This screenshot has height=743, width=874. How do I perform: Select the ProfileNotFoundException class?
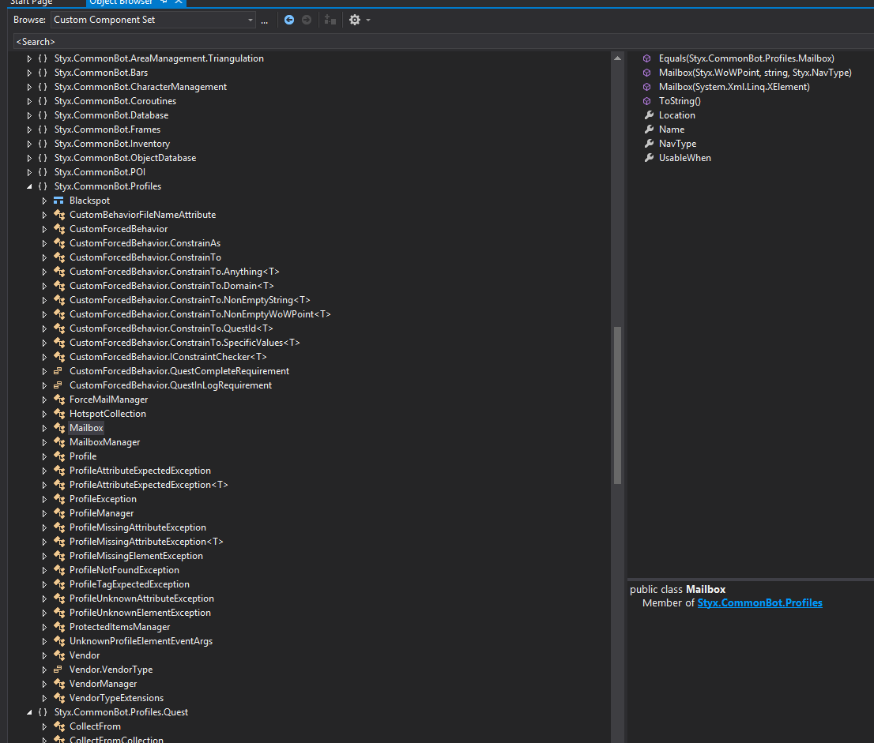(124, 570)
